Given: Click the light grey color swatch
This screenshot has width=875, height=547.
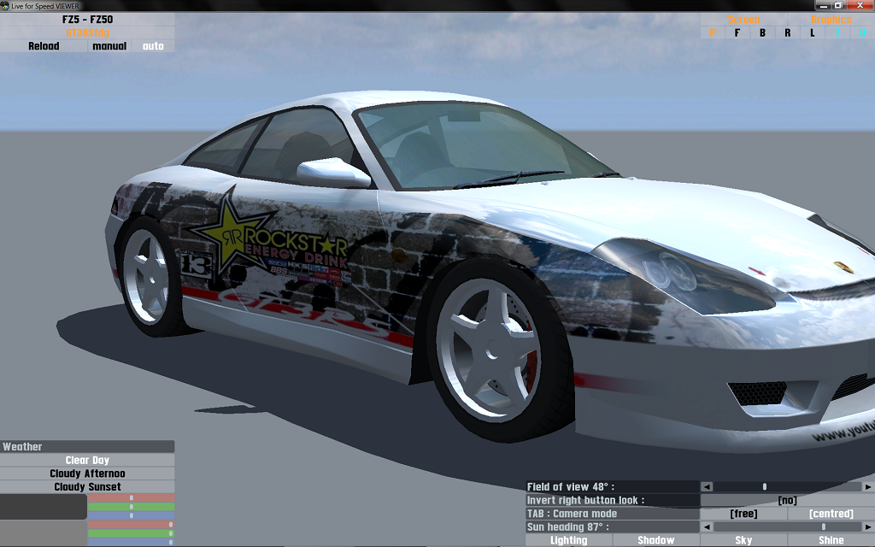Looking at the screenshot, I should (44, 533).
